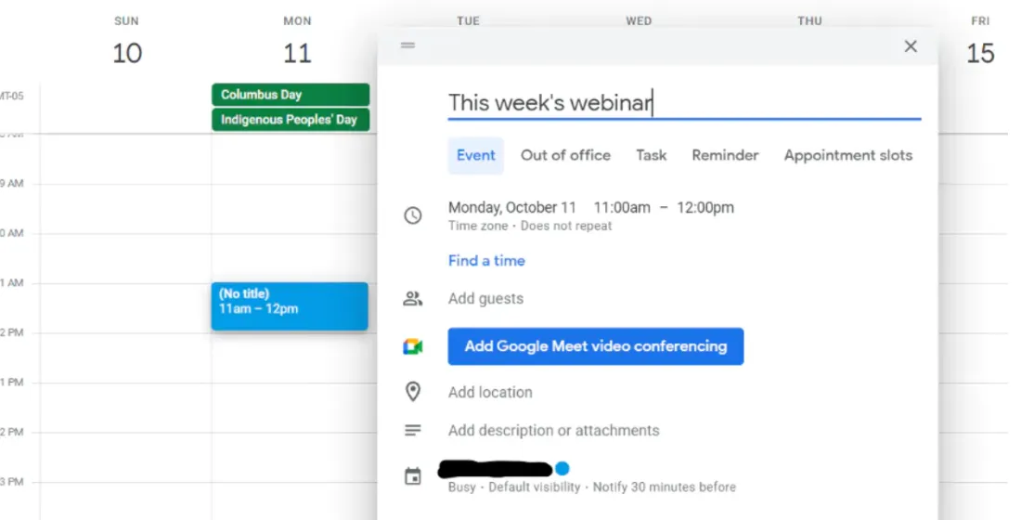The width and height of the screenshot is (1021, 520).
Task: Open the Indigenous Peoples' Day event
Action: pos(291,119)
